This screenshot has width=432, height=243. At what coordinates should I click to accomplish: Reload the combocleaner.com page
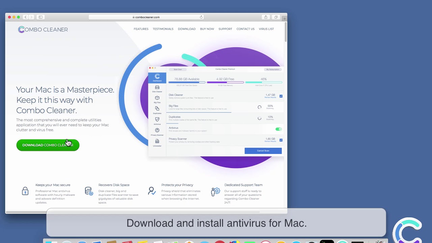point(201,17)
